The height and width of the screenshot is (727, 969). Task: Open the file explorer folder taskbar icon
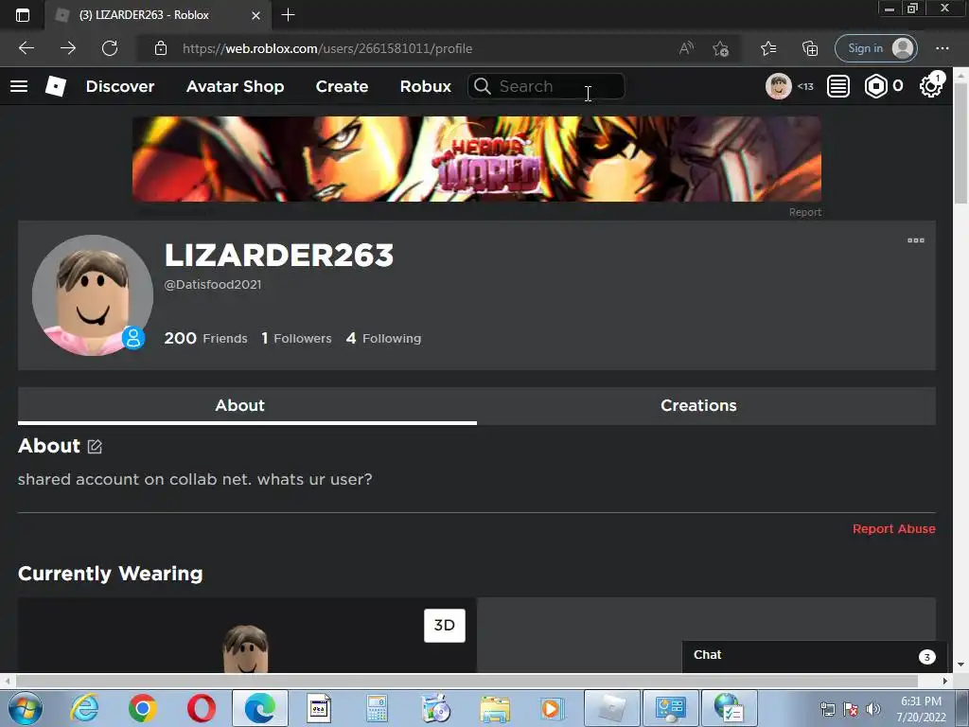tap(494, 708)
